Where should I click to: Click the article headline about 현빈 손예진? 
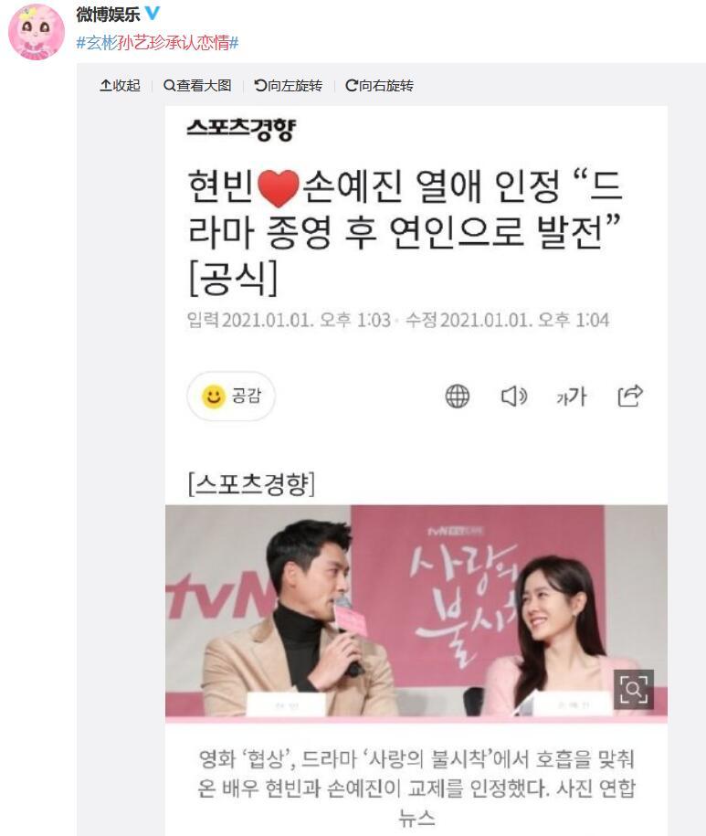tap(405, 232)
